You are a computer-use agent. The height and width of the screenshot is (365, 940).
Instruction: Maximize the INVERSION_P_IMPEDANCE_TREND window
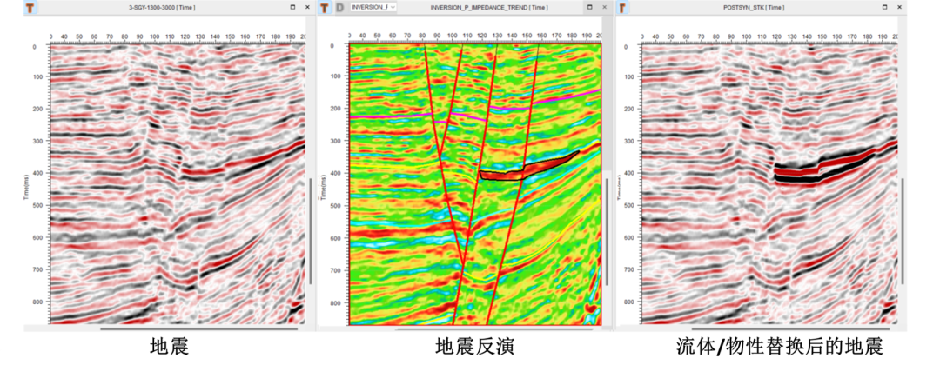click(x=589, y=7)
